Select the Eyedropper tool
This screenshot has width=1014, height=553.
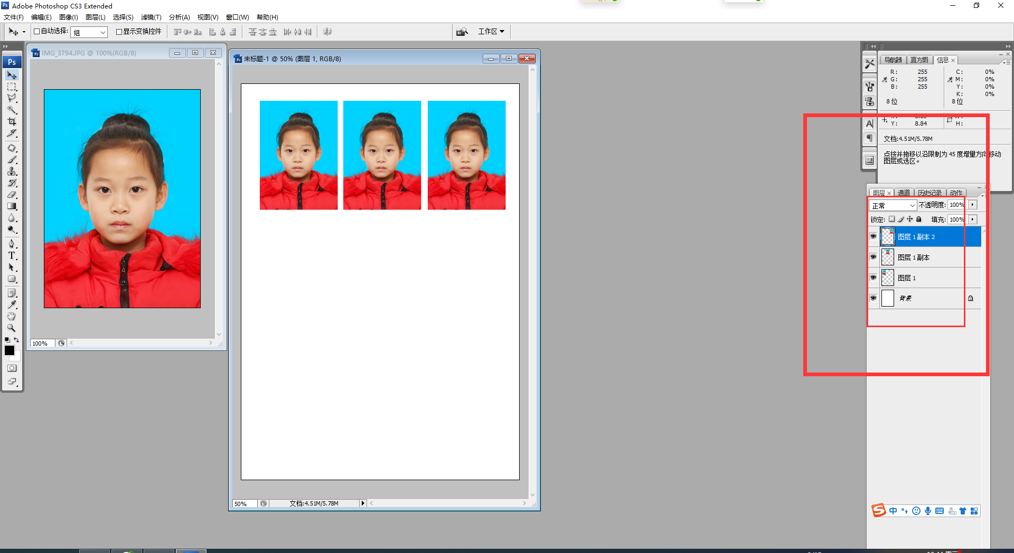pos(12,304)
